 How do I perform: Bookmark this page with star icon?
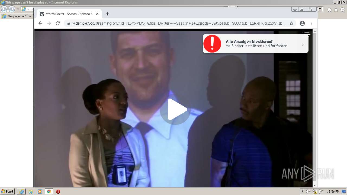[291, 23]
